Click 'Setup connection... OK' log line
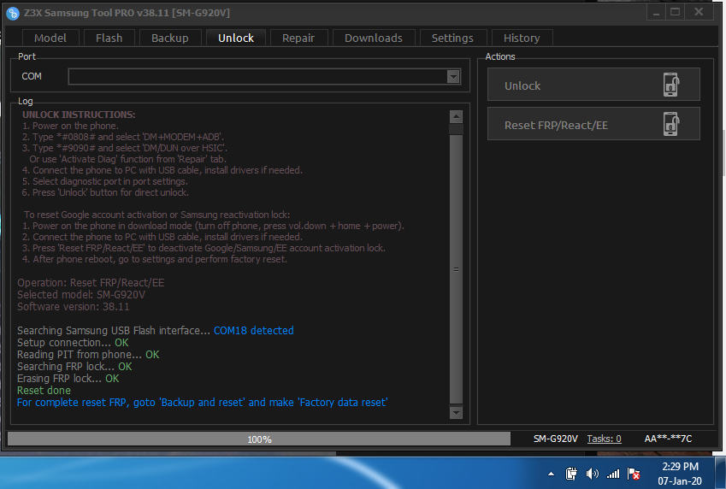The image size is (726, 489). tap(73, 343)
